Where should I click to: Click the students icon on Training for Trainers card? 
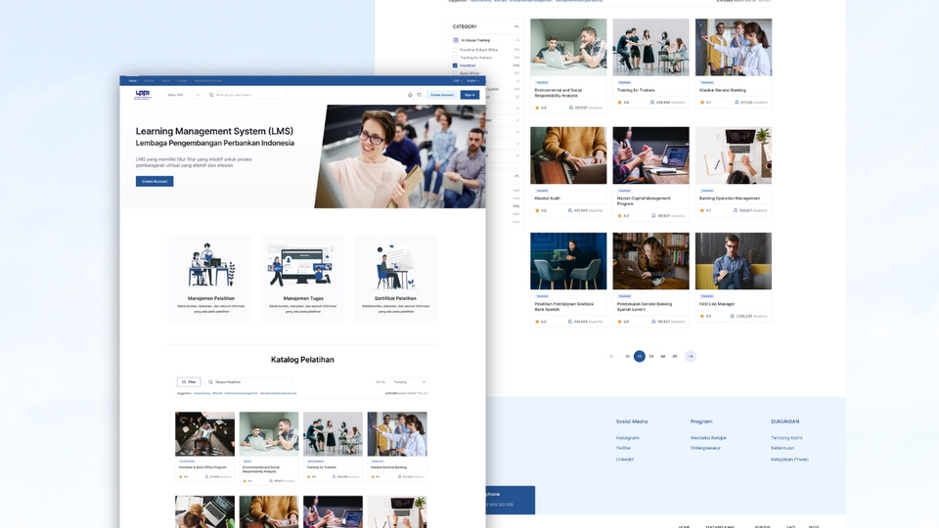tap(652, 103)
